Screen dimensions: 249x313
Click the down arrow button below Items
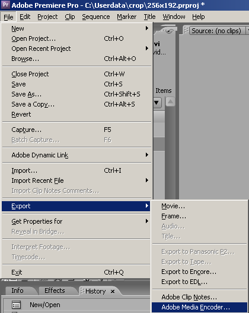pyautogui.click(x=157, y=102)
